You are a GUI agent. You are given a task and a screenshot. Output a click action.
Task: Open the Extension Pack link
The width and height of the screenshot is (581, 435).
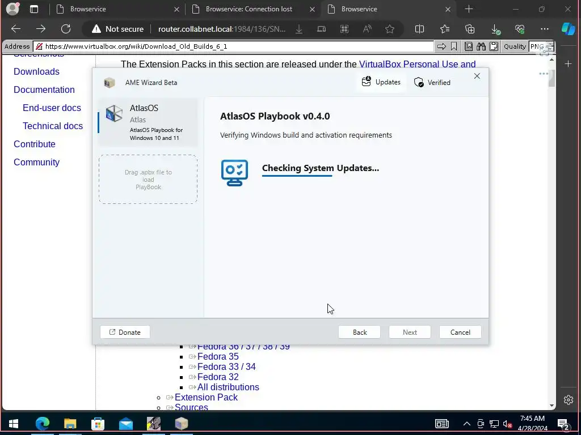click(x=206, y=397)
